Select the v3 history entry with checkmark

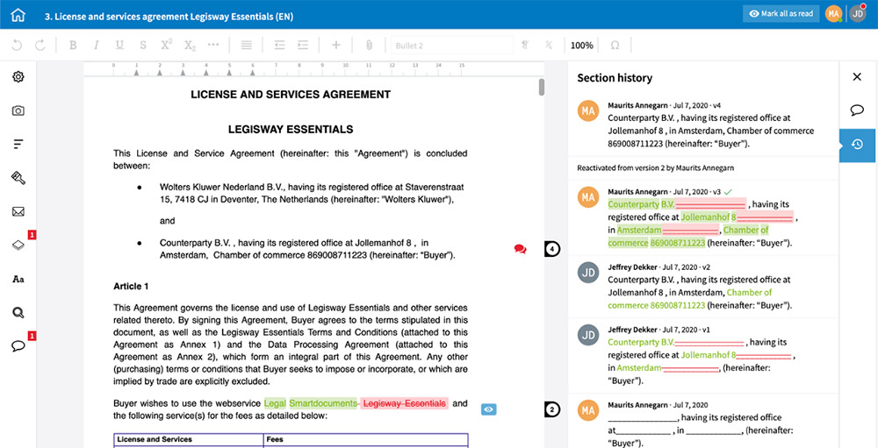tap(702, 217)
